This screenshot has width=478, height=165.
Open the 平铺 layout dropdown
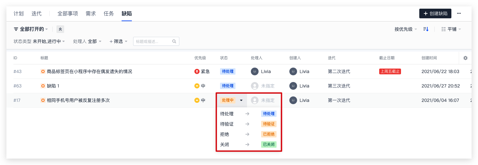[451, 29]
